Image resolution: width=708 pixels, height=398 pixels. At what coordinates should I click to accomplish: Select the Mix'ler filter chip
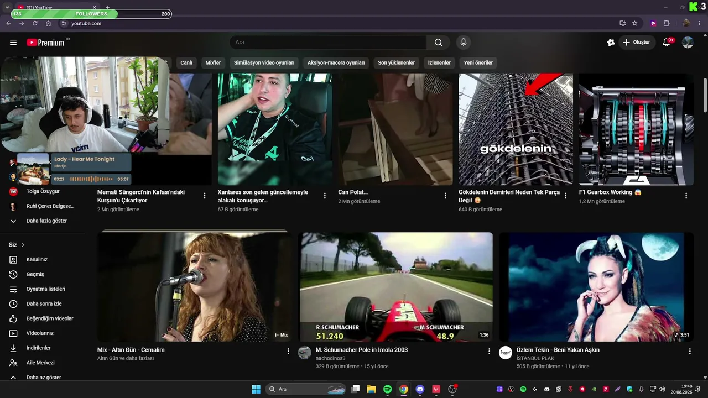tap(213, 63)
